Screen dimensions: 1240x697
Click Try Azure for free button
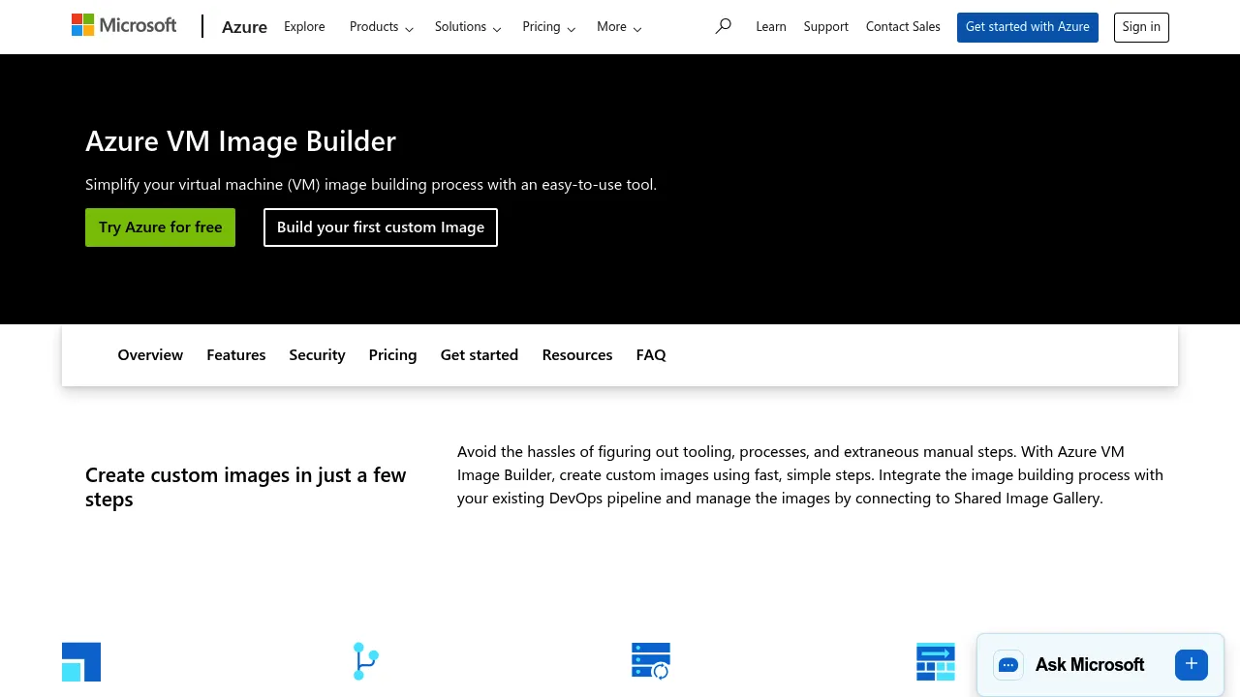pos(160,227)
